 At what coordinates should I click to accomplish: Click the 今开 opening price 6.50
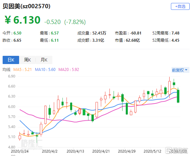tap(17, 33)
